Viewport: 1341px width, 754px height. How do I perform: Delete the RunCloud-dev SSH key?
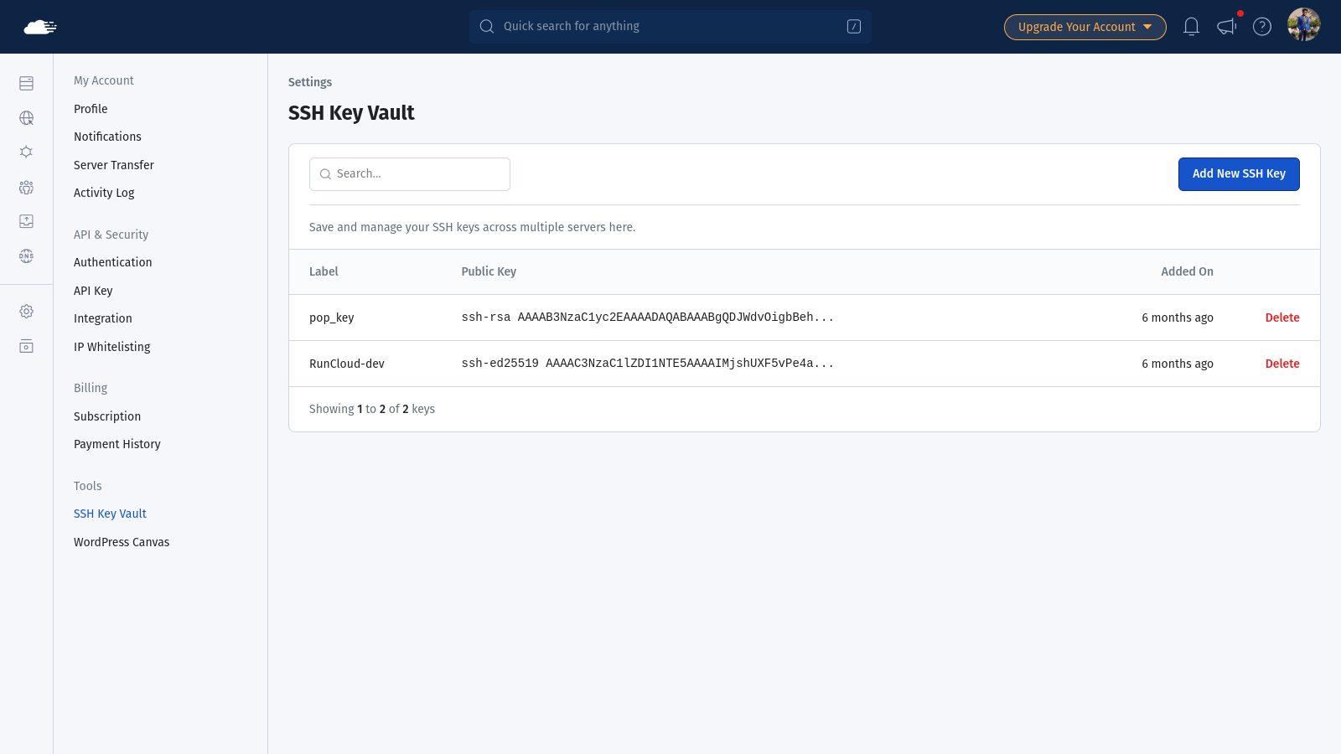[x=1282, y=364]
